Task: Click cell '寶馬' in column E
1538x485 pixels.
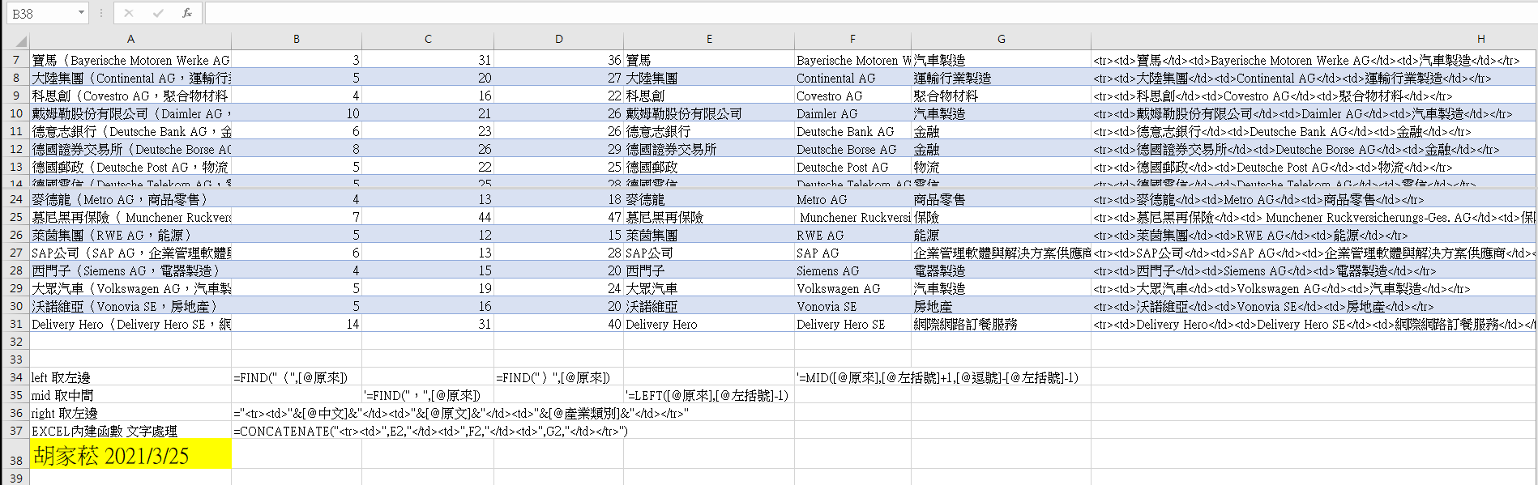Action: pos(709,60)
